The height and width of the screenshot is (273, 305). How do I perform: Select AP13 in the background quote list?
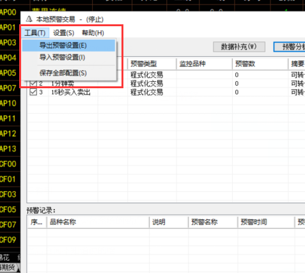[8, 149]
